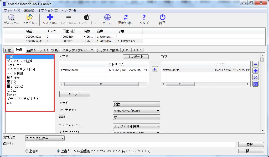Click source list horizontal scrollbar thumb
Image resolution: width=269 pixels, height=157 pixels.
click(x=101, y=84)
